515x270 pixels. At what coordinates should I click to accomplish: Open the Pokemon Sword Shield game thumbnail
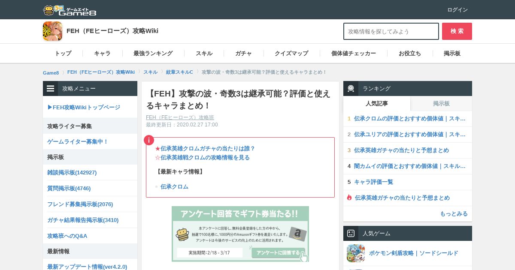(356, 253)
